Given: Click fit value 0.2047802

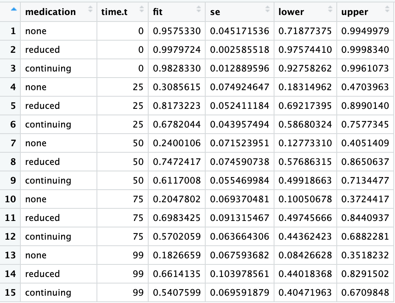Looking at the screenshot, I should (177, 199).
